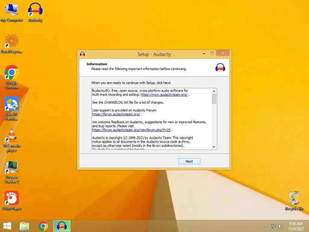
Task: Open the viewforum.php?f=25 feedback link
Action: pos(131,130)
